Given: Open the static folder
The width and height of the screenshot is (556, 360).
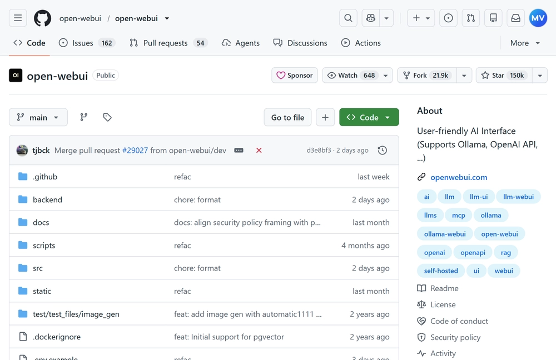Looking at the screenshot, I should (42, 291).
